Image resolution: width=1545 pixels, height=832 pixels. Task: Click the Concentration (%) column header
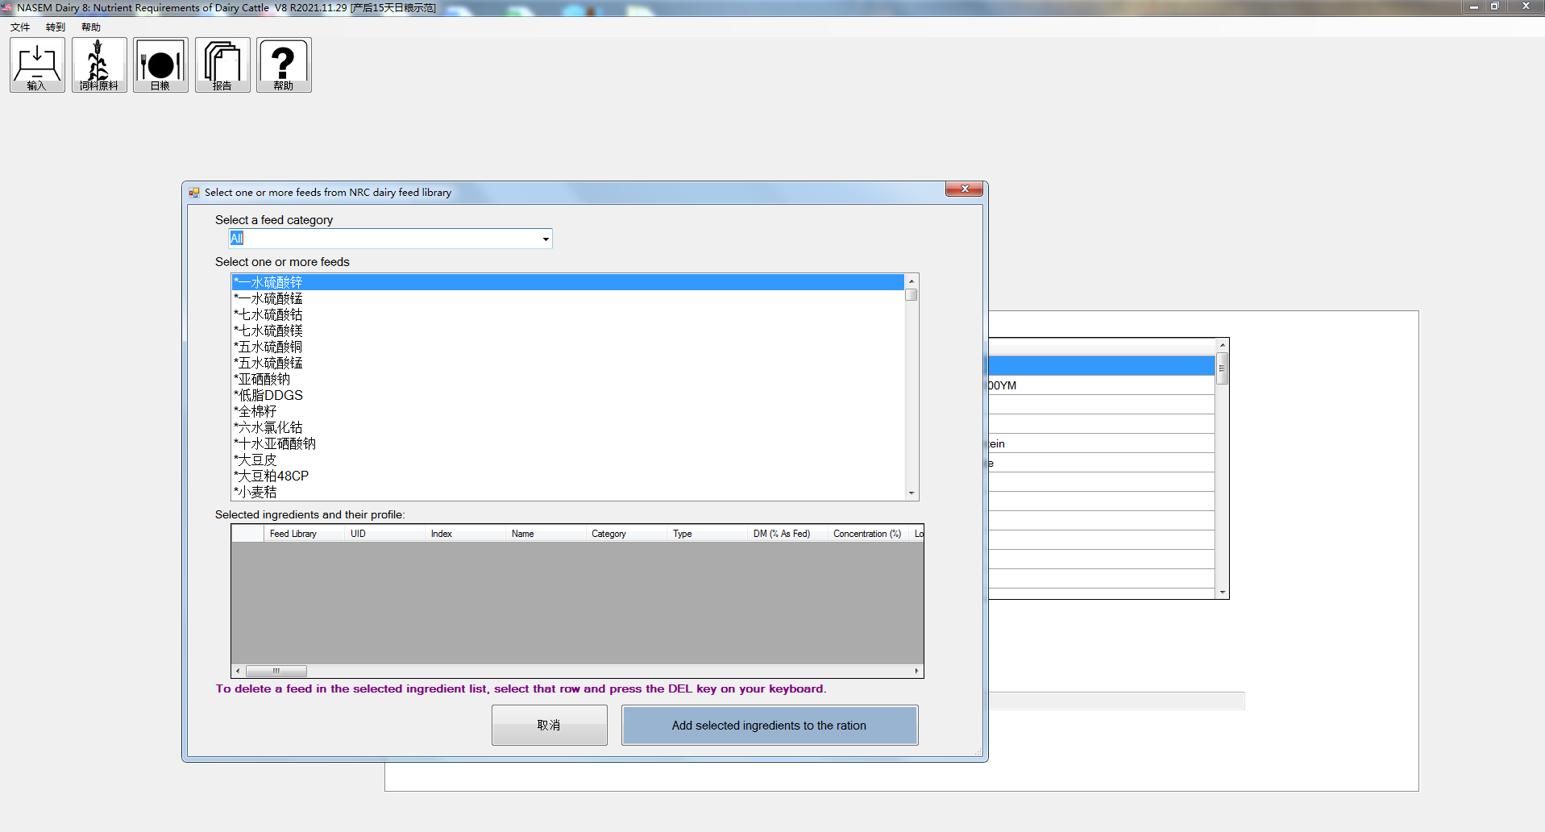(869, 534)
